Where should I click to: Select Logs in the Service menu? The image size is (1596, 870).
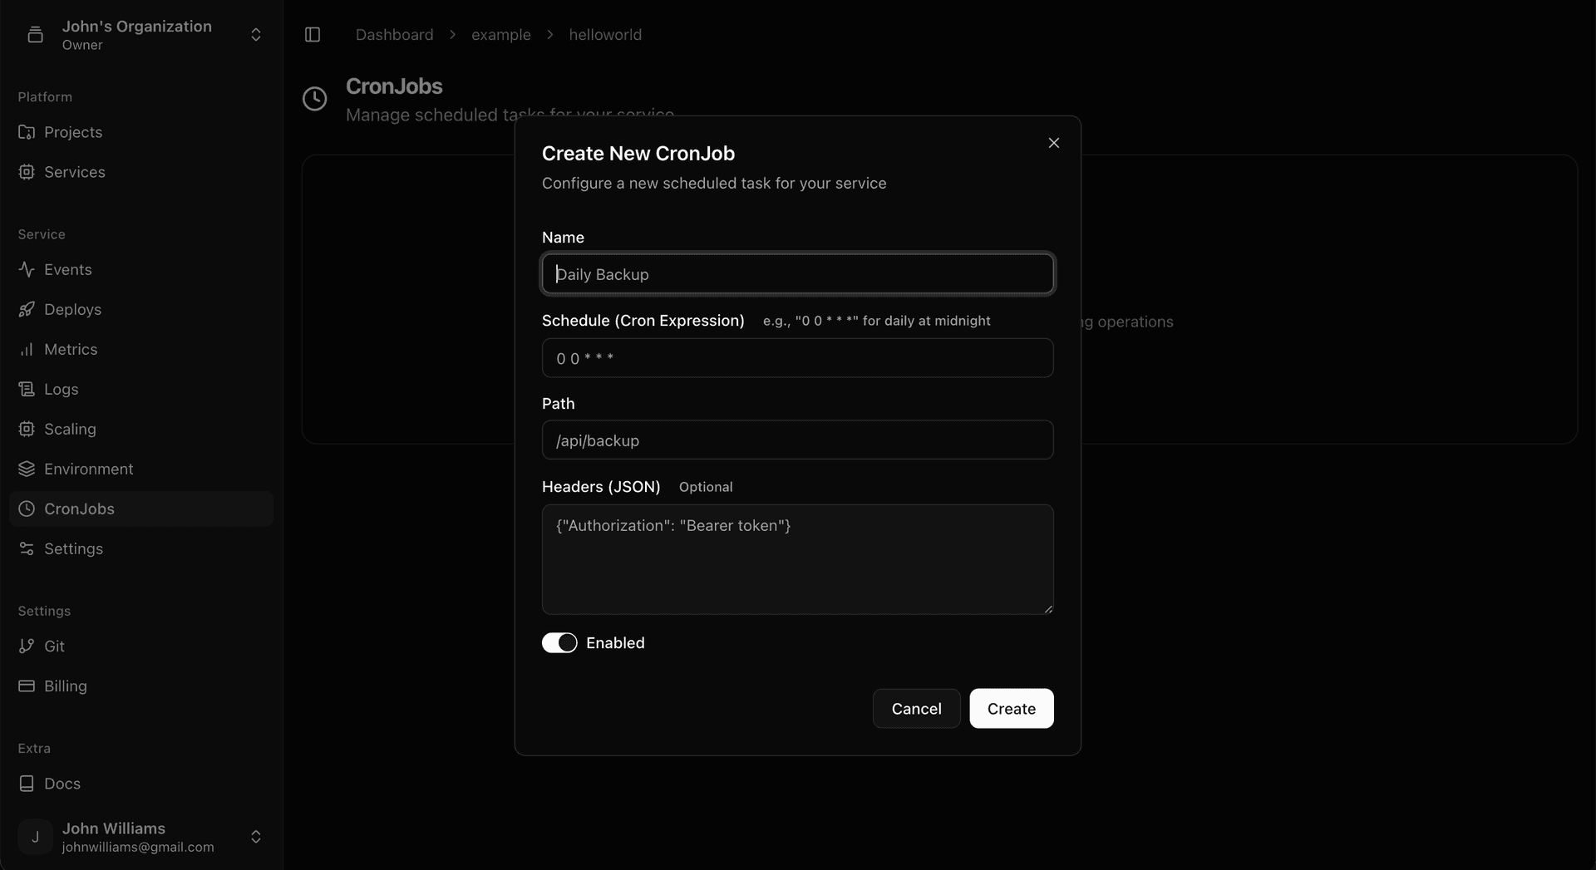[x=141, y=390]
